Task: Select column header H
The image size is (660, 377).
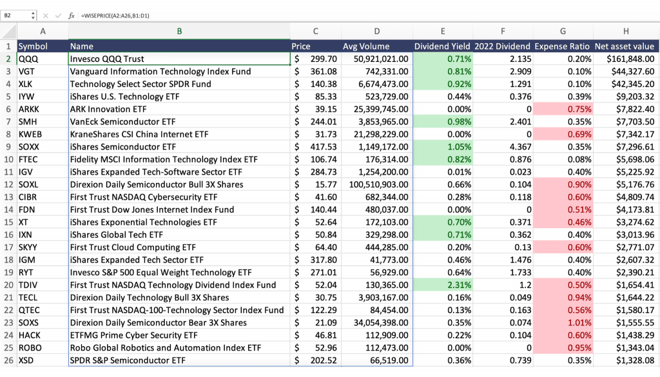Action: click(x=626, y=31)
